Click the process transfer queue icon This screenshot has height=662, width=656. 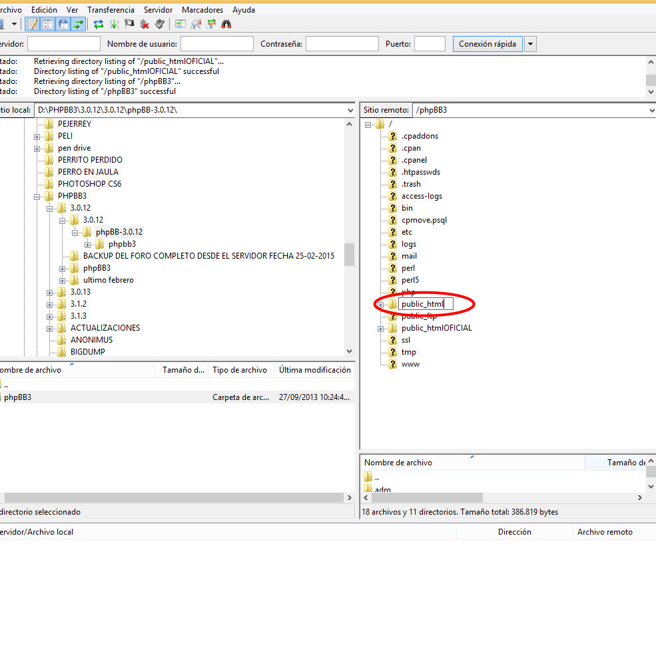(114, 24)
